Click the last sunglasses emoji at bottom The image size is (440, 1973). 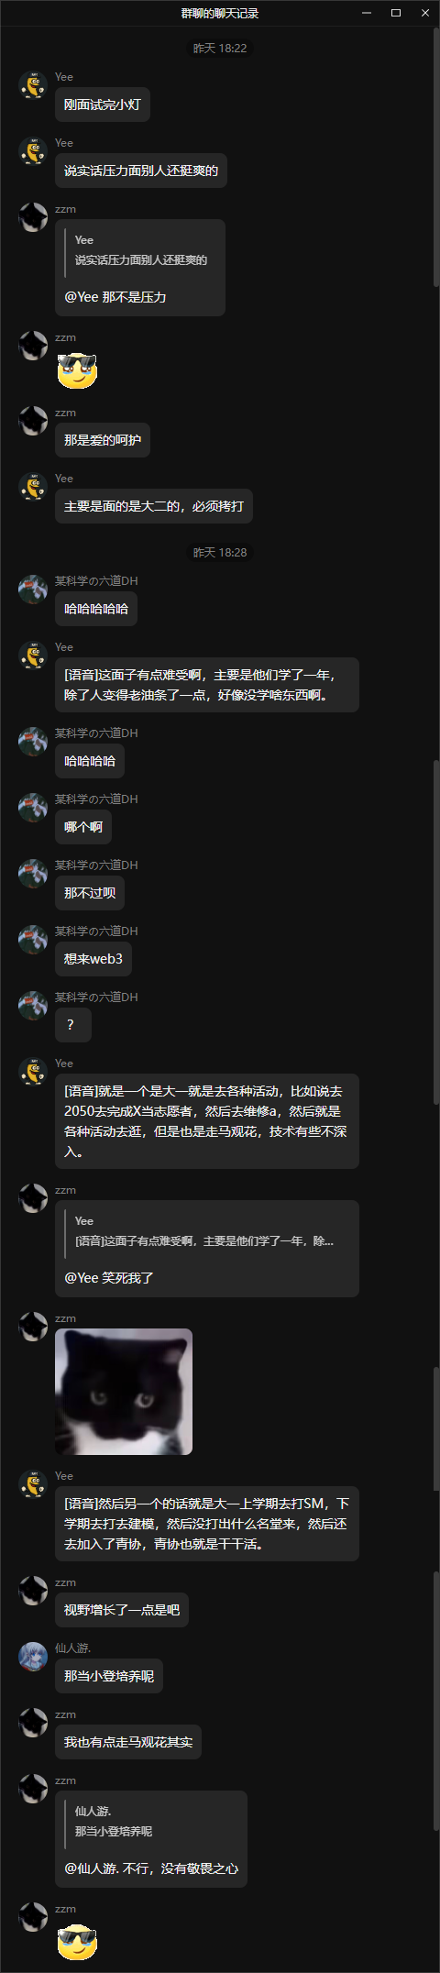click(77, 1942)
